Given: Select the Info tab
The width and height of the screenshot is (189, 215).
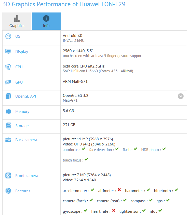Looking at the screenshot, I should (x=46, y=21).
